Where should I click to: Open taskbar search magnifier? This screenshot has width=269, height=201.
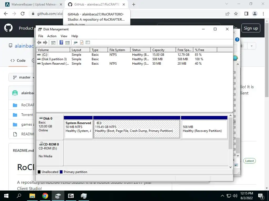tap(19, 196)
